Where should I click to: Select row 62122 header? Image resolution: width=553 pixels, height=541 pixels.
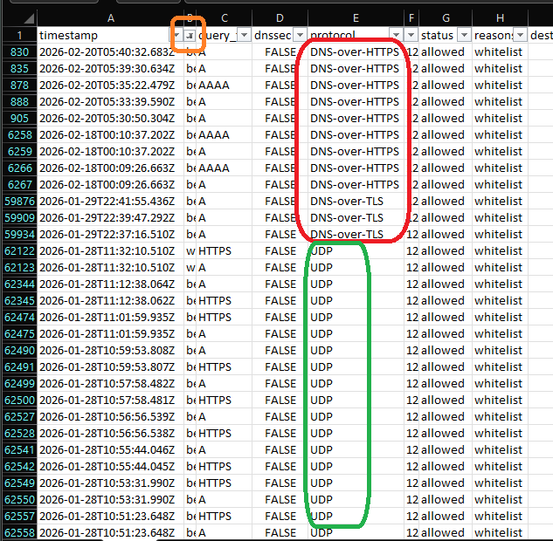tap(18, 250)
